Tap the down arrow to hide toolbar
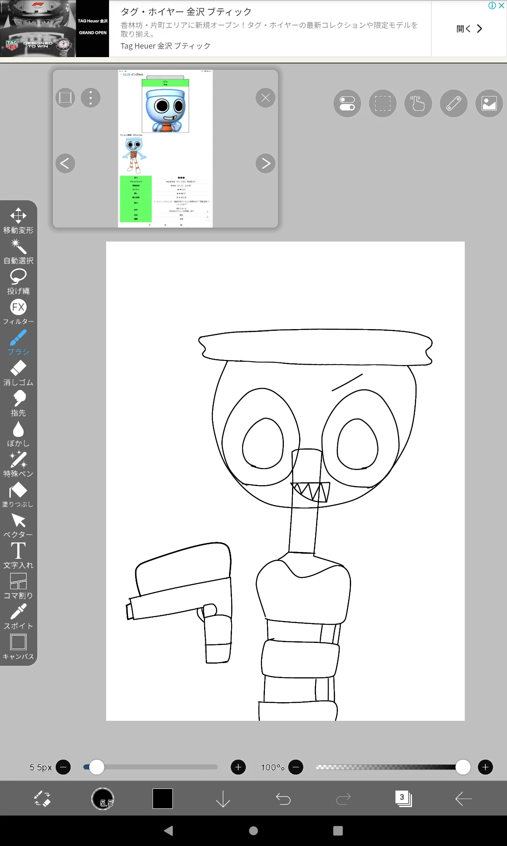 point(223,799)
